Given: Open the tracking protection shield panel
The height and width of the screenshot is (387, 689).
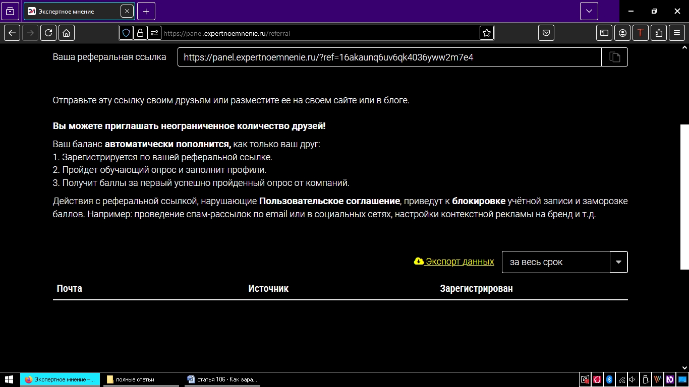Looking at the screenshot, I should tap(126, 33).
